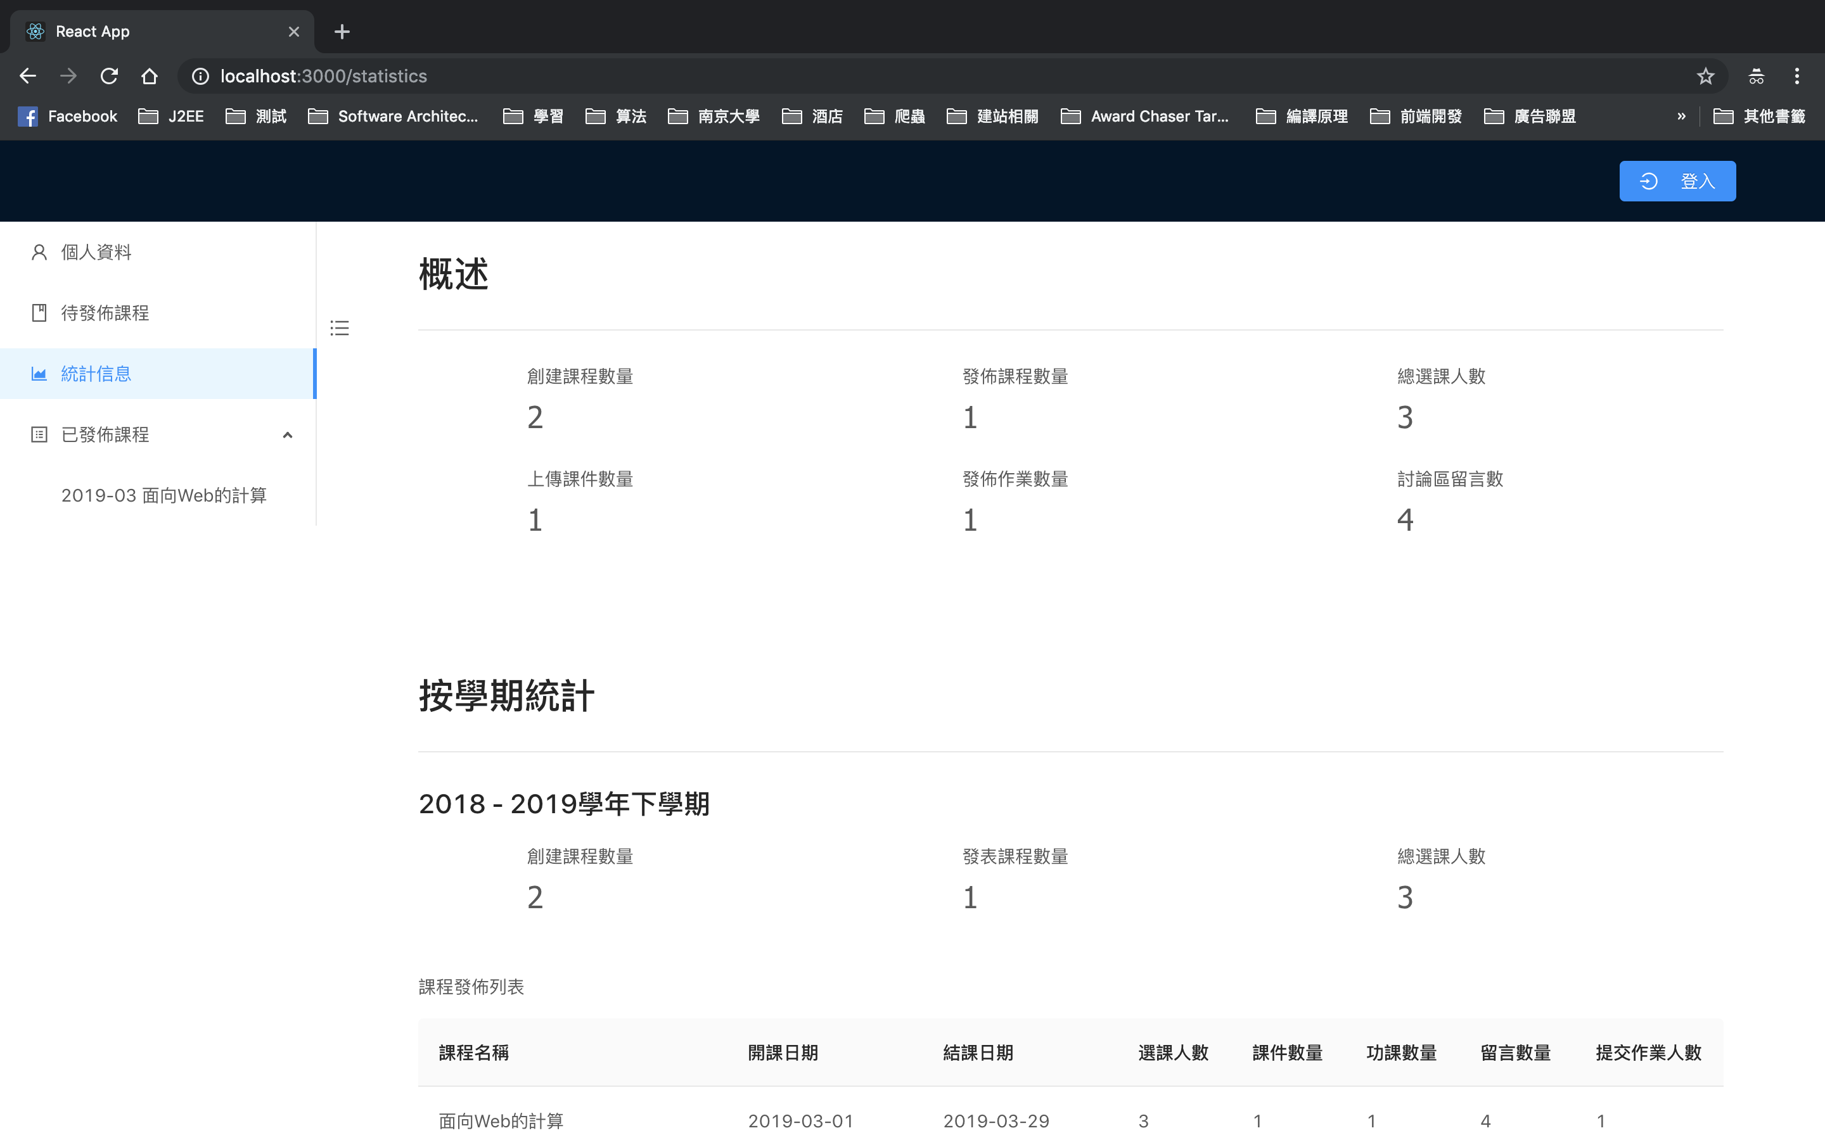Open the 個人資料 menu item
Screen dimensions: 1825x1140
(96, 252)
